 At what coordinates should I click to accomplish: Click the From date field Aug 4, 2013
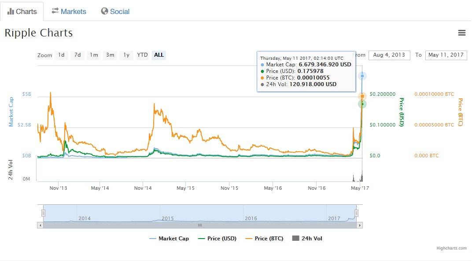click(x=389, y=55)
